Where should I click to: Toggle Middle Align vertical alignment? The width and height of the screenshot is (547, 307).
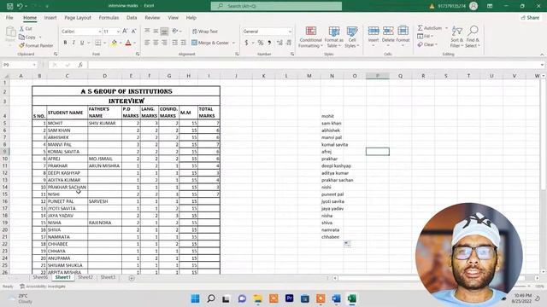tap(156, 32)
